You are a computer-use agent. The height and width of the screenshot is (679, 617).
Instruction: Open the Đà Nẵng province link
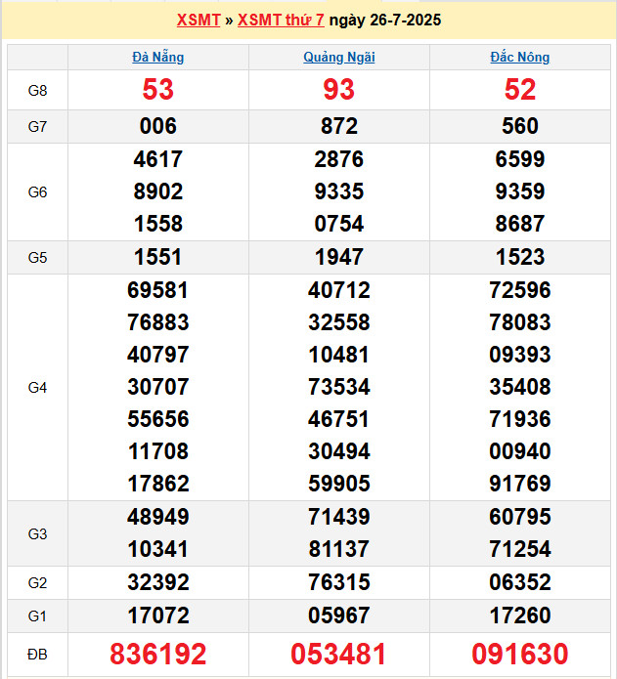click(158, 58)
